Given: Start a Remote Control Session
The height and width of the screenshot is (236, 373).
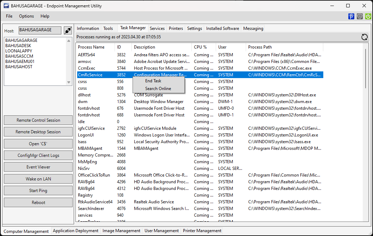Looking at the screenshot, I should click(x=38, y=120).
